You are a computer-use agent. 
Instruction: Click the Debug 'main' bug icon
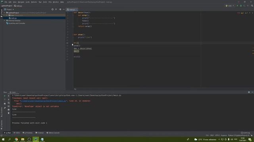[241, 6]
